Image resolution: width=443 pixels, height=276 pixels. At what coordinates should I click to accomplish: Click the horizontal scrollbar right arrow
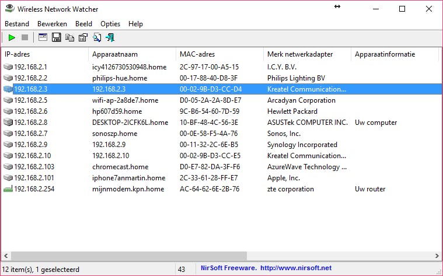tap(437, 256)
